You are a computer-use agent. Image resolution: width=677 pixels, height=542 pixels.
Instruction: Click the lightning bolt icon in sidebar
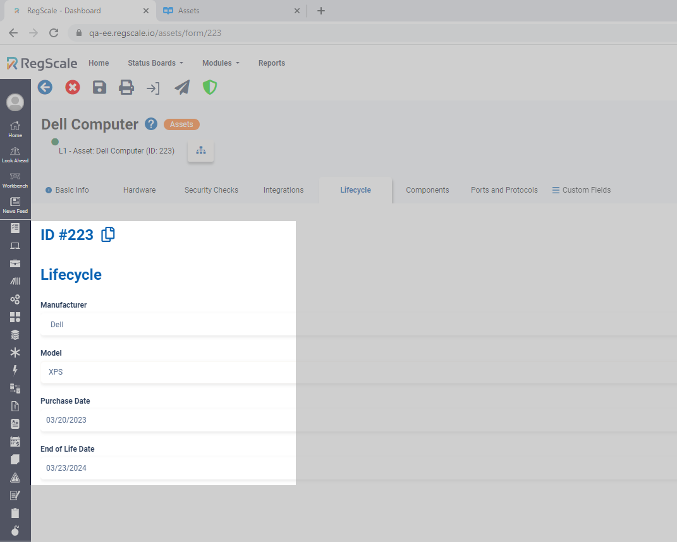(15, 370)
